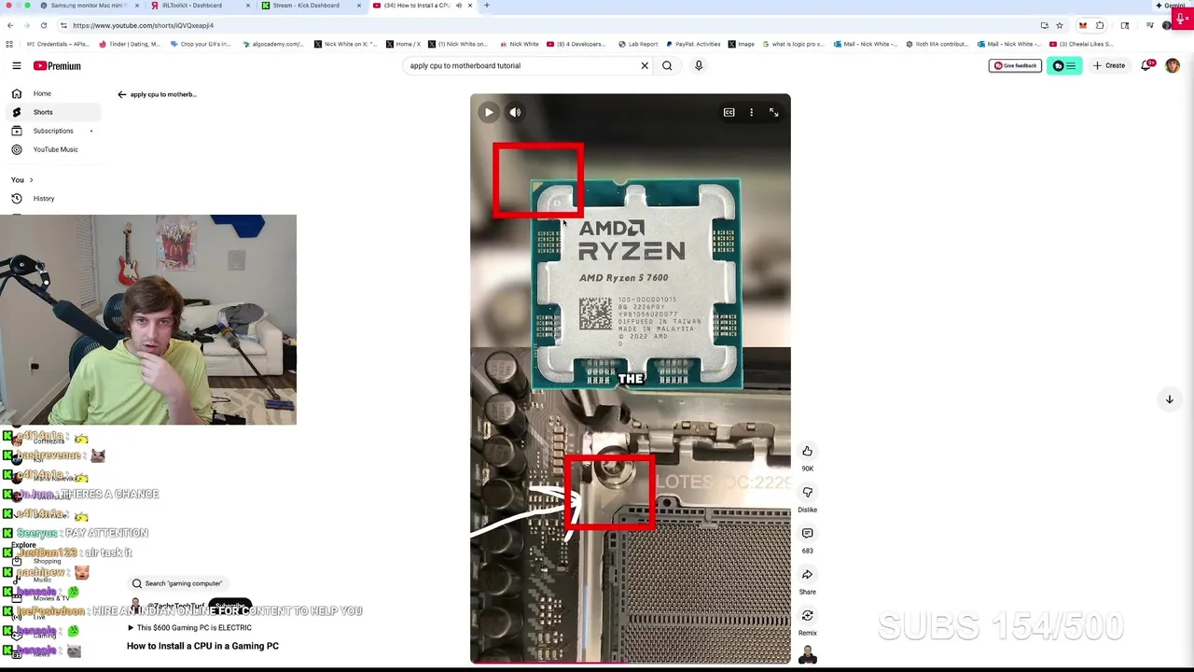Open 'PayPal: Activities' bookmark
The width and height of the screenshot is (1194, 672).
click(x=692, y=44)
